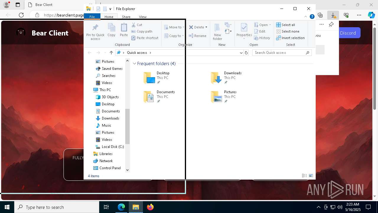Screen dimensions: 378x213
Task: Switch to Details view icon
Action: pyautogui.click(x=304, y=176)
